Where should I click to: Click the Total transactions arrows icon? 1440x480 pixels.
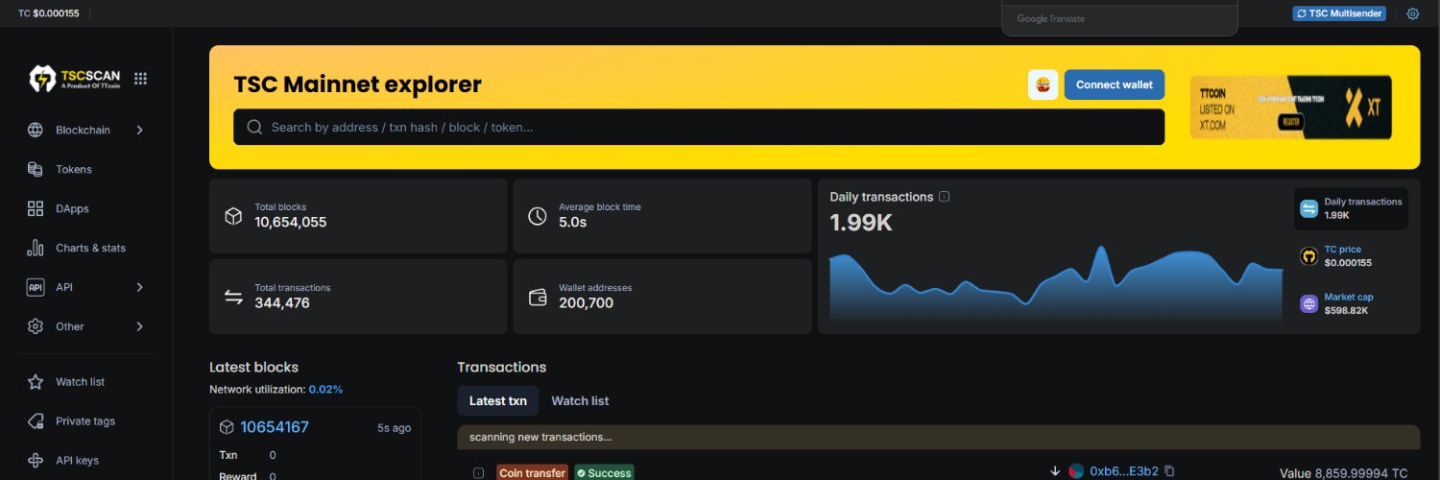pyautogui.click(x=233, y=297)
